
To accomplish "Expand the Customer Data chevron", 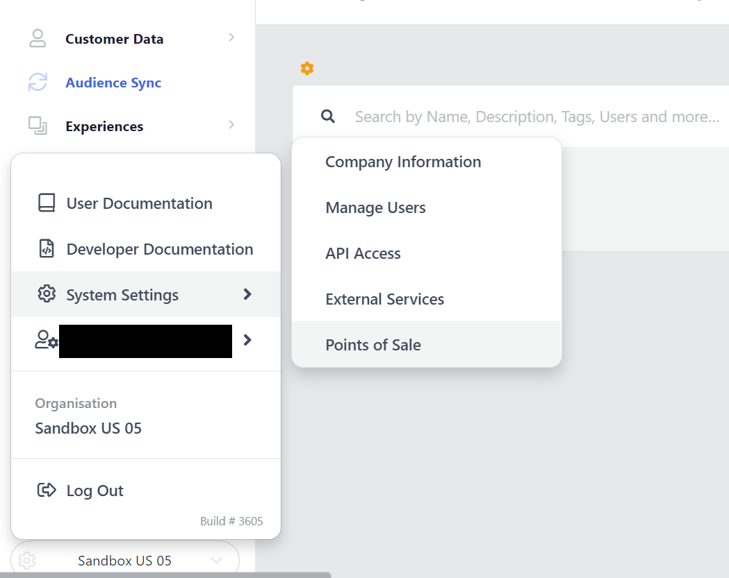I will tap(231, 37).
